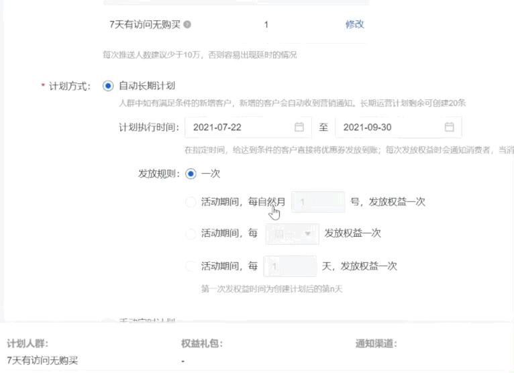Click 计划执行时间 label
The width and height of the screenshot is (514, 373).
149,127
